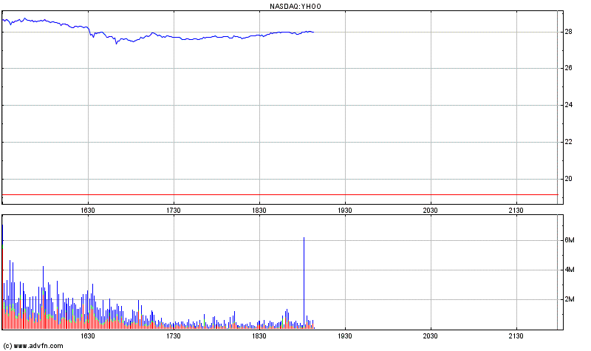The width and height of the screenshot is (591, 351).
Task: Click the tallest black volume spike bar
Action: pyautogui.click(x=304, y=281)
